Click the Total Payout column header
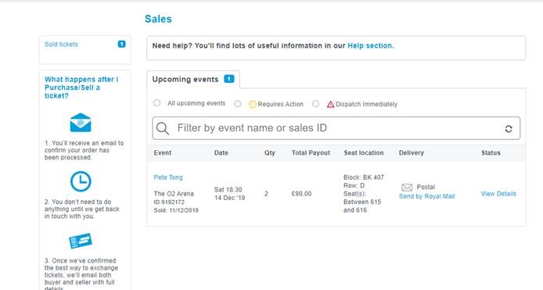 coord(311,152)
